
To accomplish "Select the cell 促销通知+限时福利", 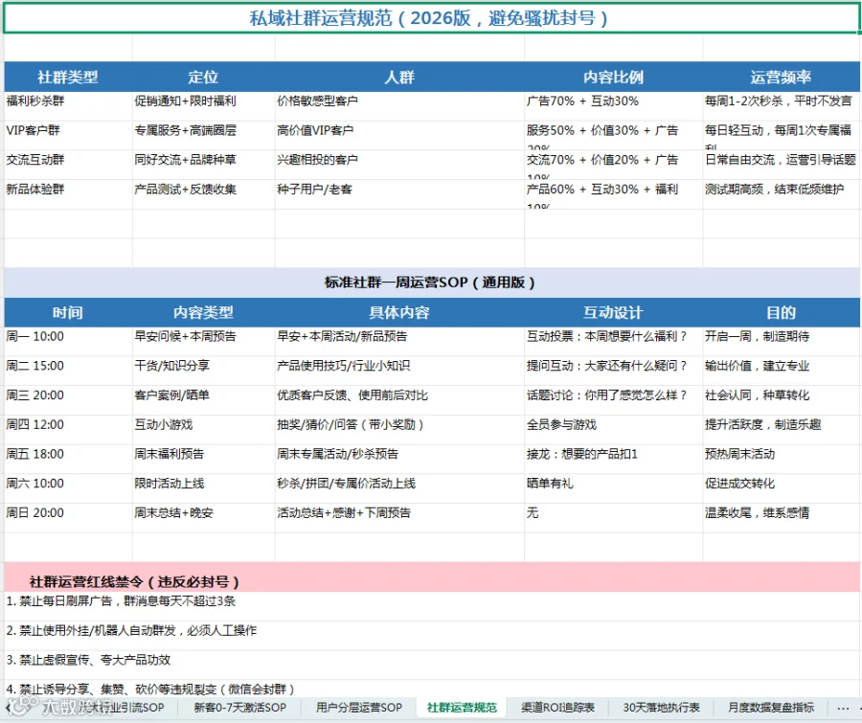I will click(x=203, y=106).
